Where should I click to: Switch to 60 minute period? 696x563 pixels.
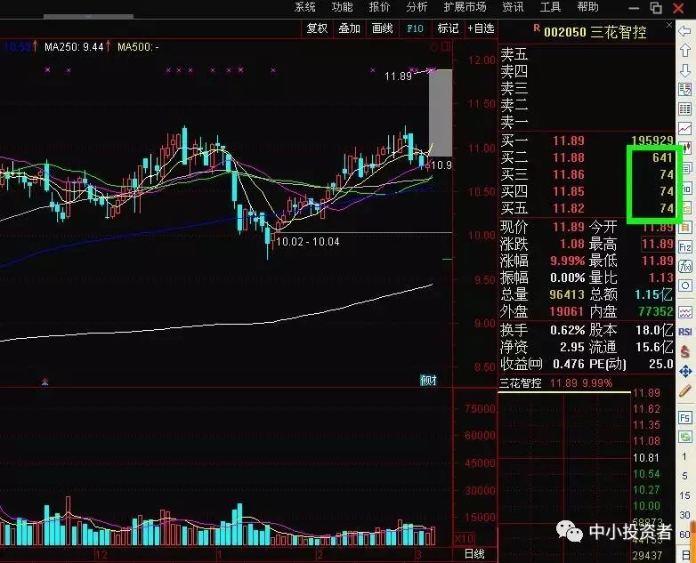[684, 535]
